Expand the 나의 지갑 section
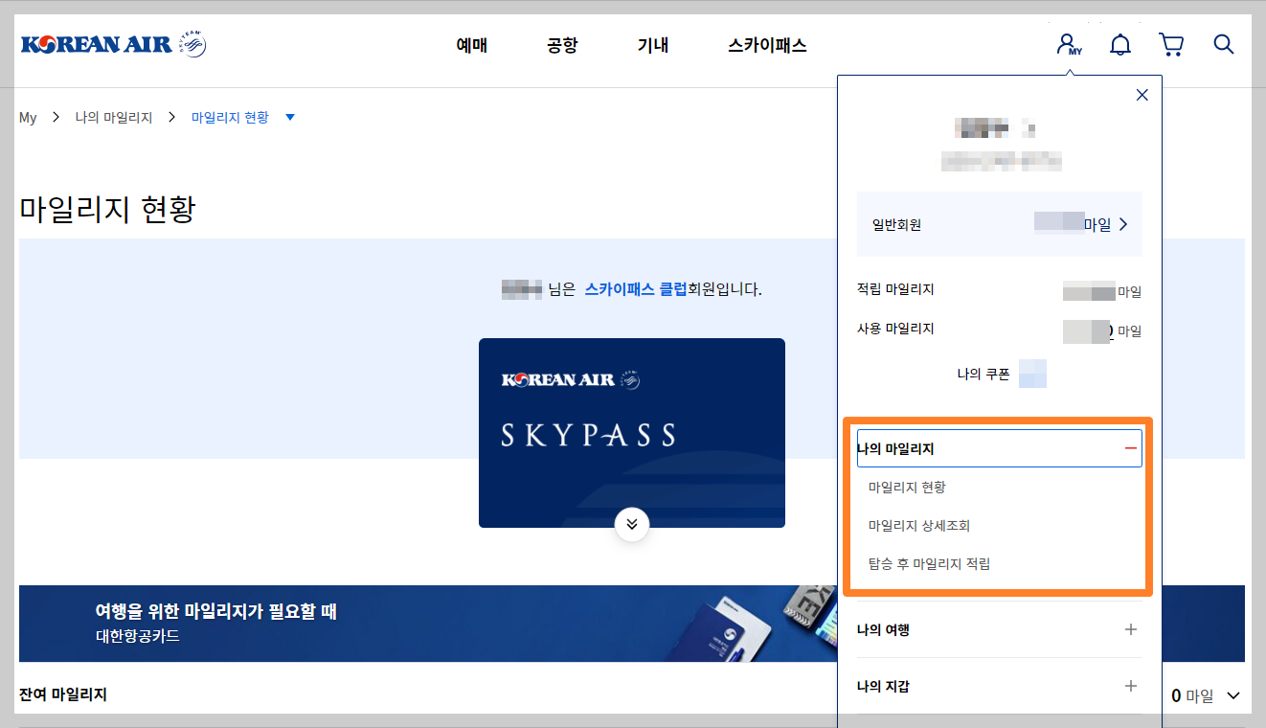The height and width of the screenshot is (728, 1266). (1000, 686)
